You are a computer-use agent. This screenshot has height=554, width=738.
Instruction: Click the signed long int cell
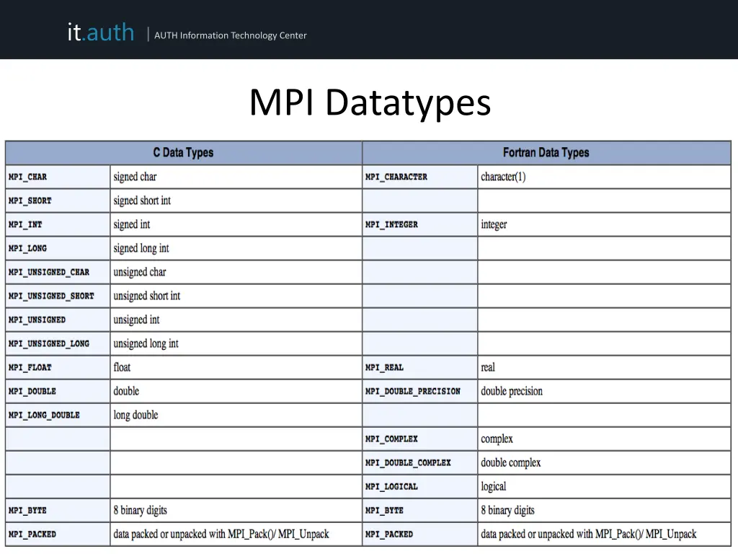tap(236, 248)
